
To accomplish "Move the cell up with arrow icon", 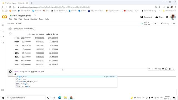I will point(149,69).
